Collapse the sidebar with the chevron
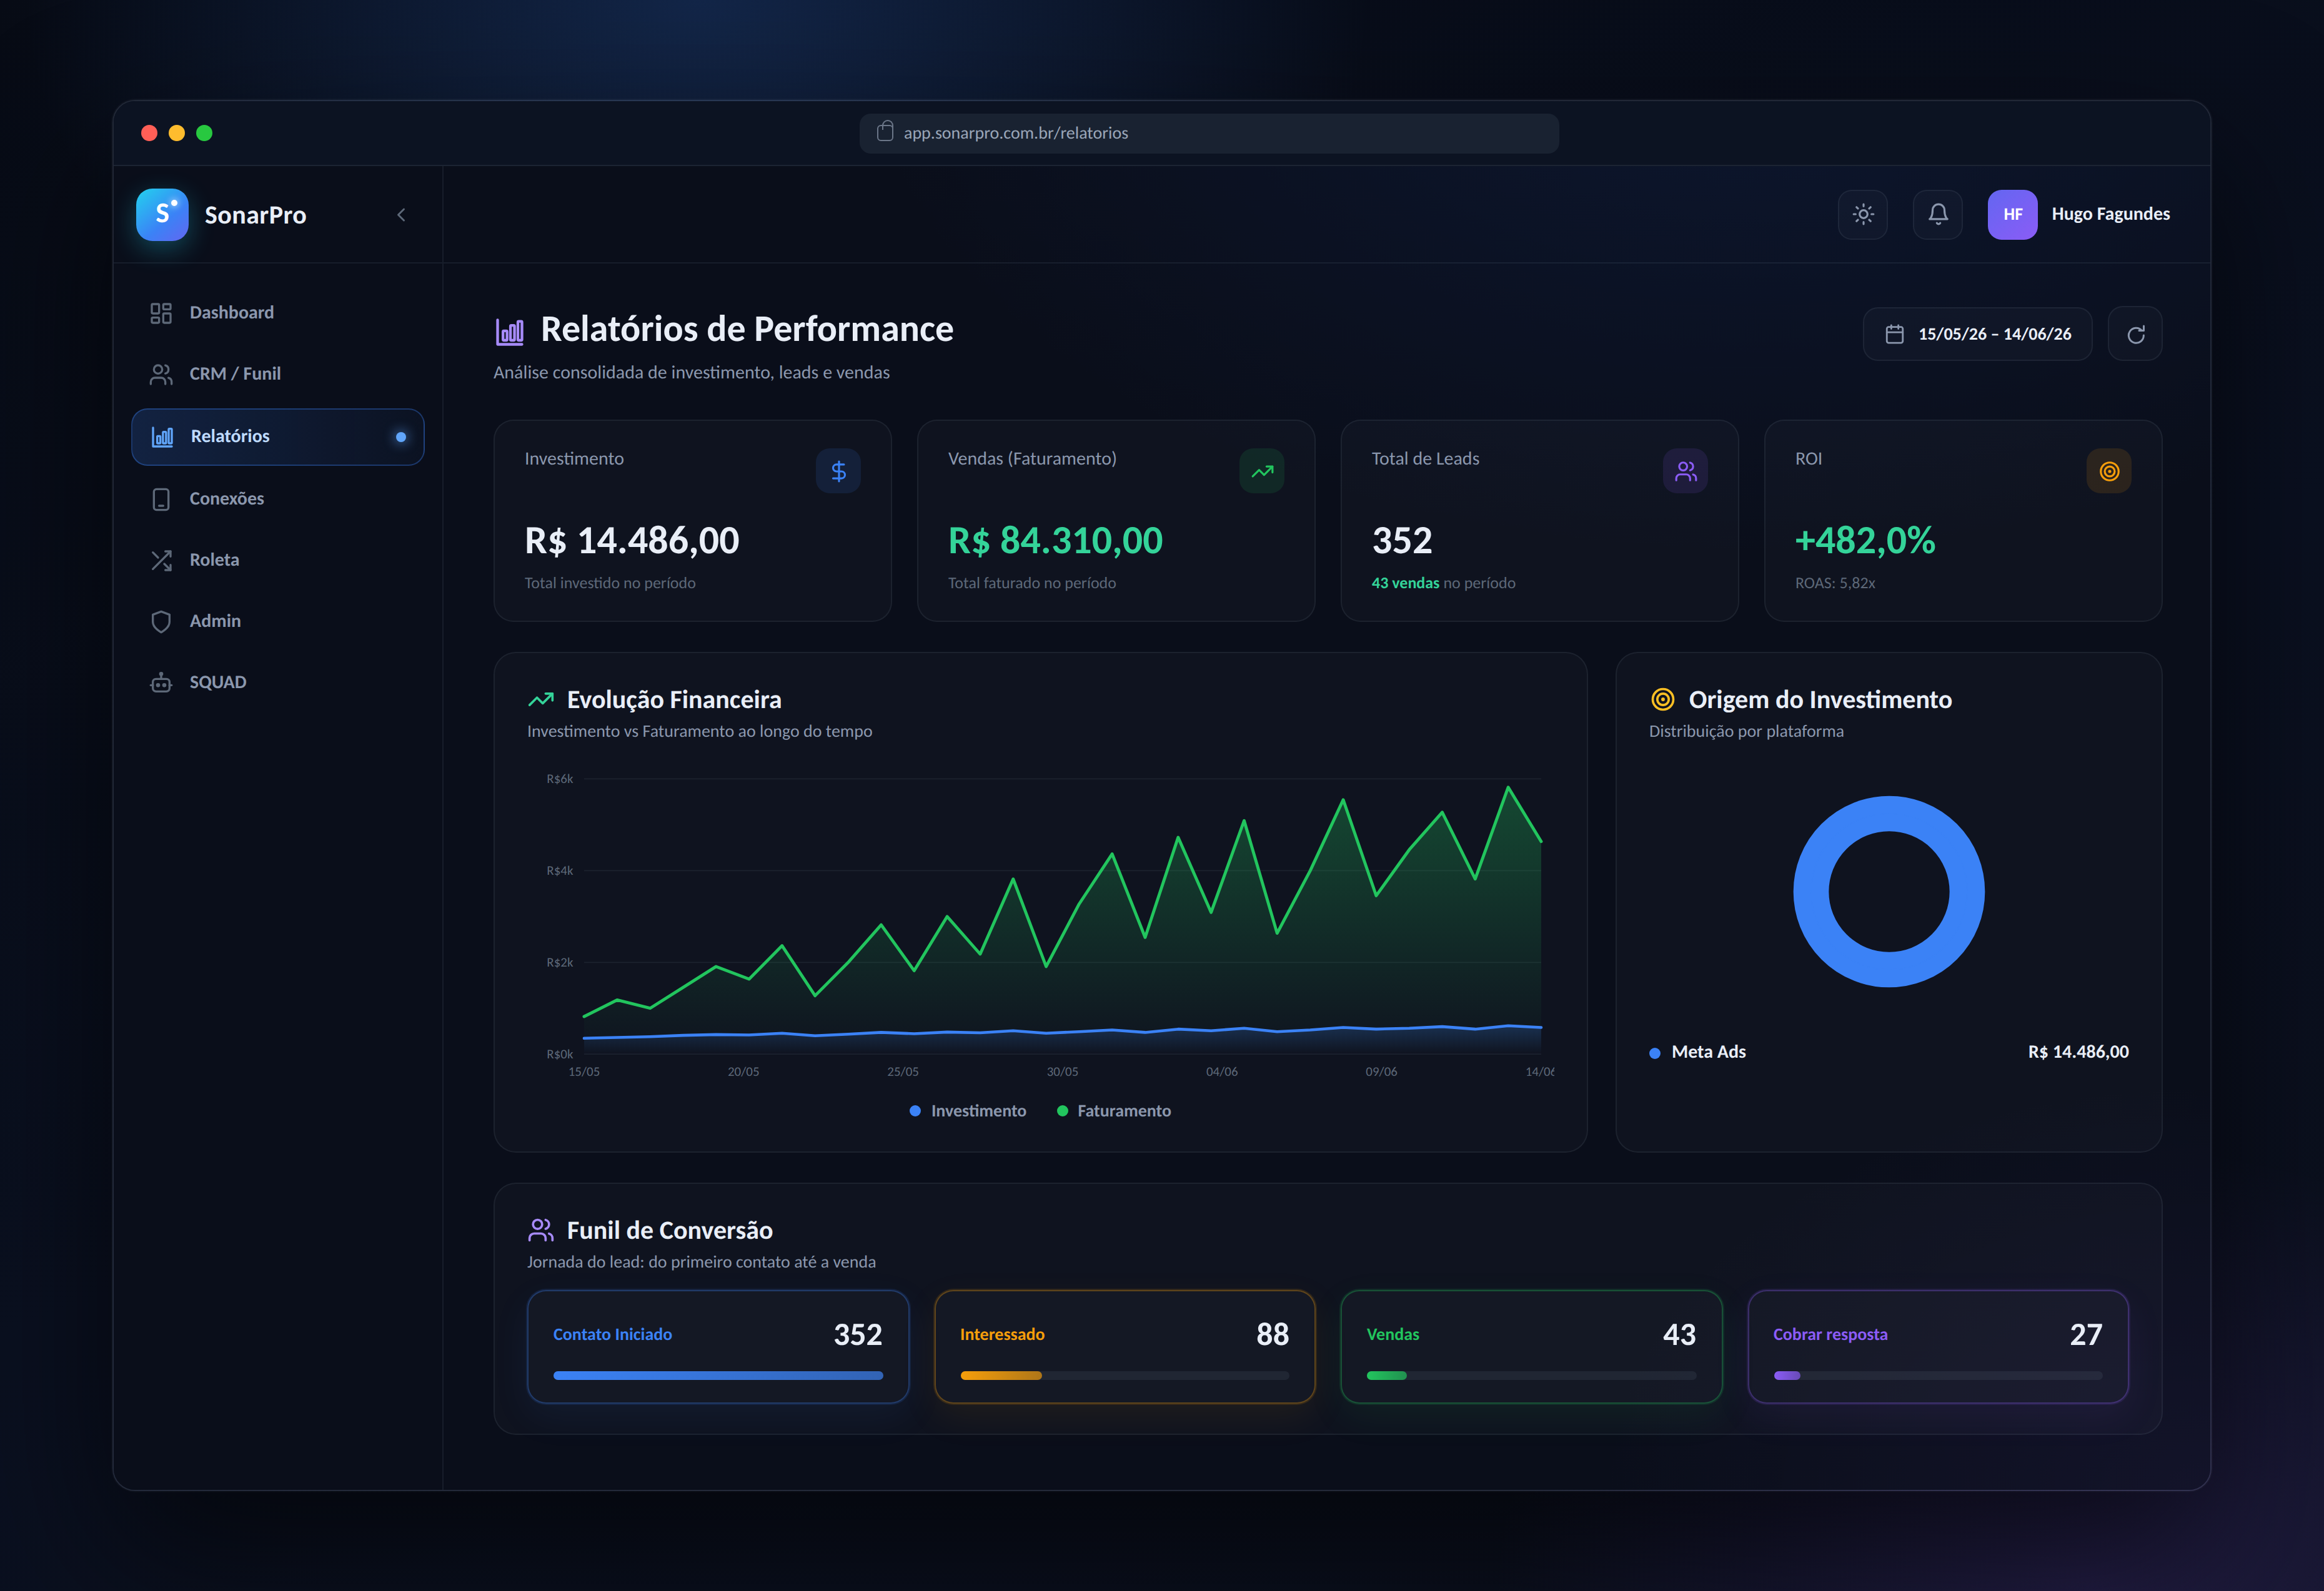The image size is (2324, 1591). click(x=401, y=215)
